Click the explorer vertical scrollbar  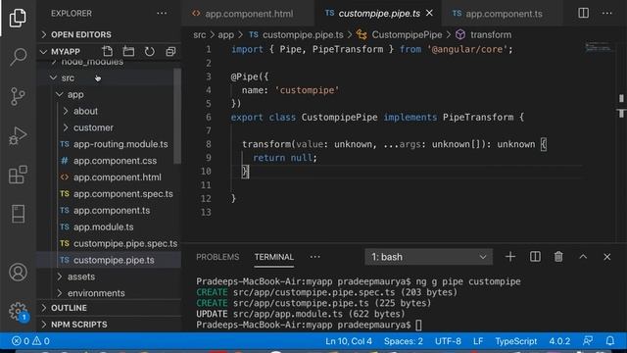(177, 116)
